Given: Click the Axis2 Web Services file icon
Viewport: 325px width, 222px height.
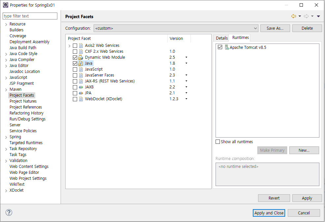Looking at the screenshot, I should (x=81, y=46).
